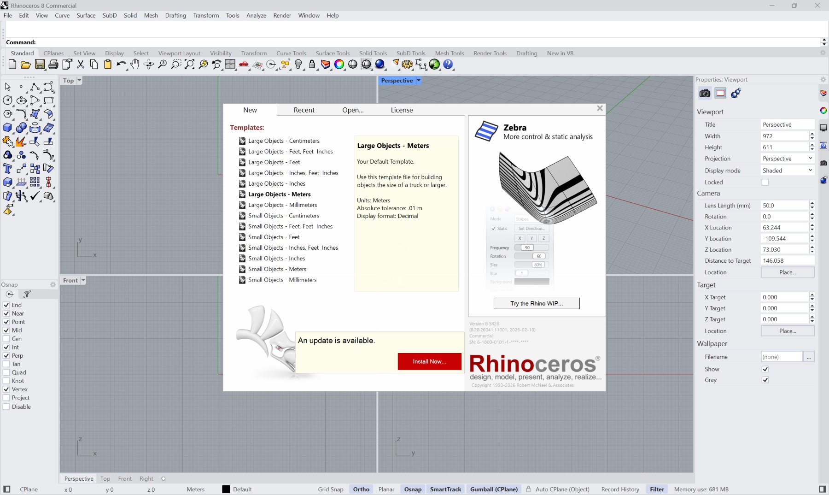Click the blue render sphere icon
Image resolution: width=829 pixels, height=495 pixels.
coord(380,65)
